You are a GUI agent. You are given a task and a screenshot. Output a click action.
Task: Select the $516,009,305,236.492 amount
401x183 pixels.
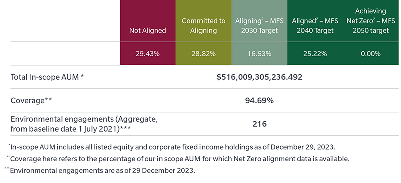point(259,77)
